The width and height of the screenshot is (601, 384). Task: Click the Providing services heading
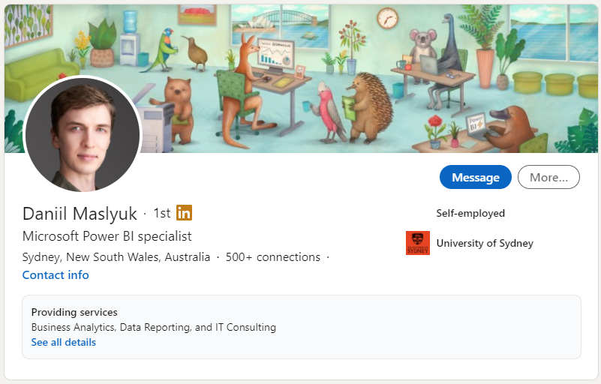coord(74,312)
